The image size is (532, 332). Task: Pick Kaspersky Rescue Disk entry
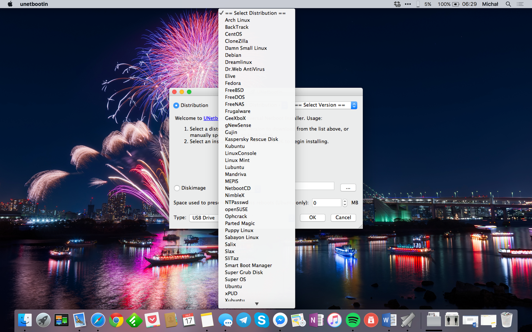257,139
